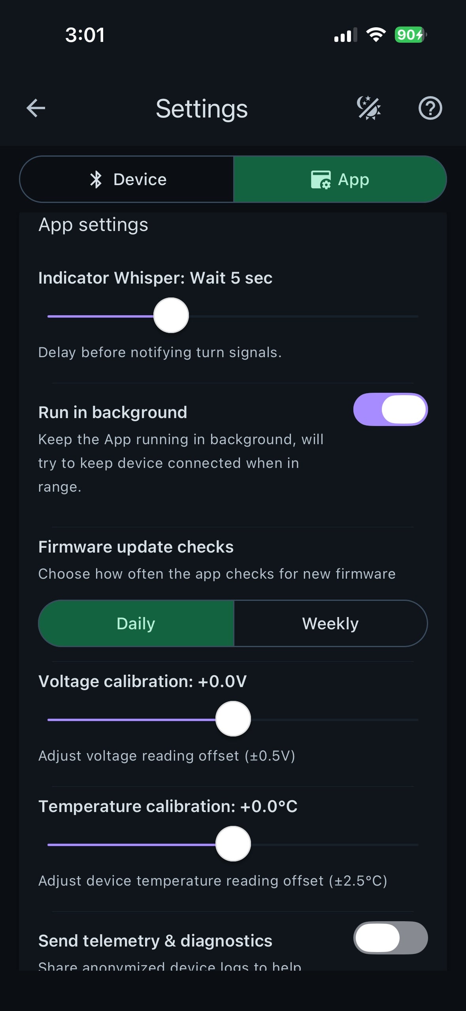Image resolution: width=466 pixels, height=1011 pixels.
Task: Switch to the Device tab
Action: [x=126, y=180]
